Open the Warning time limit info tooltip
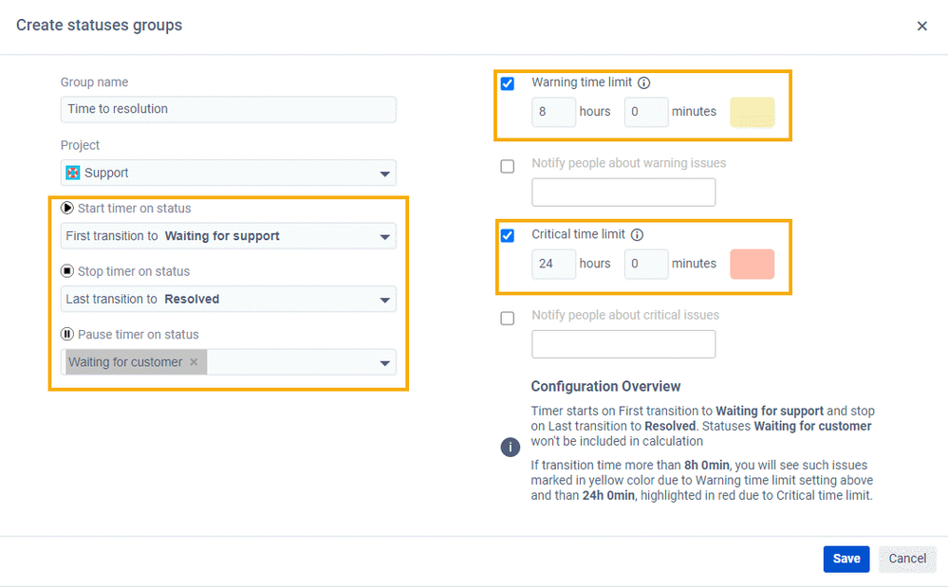Image resolution: width=948 pixels, height=587 pixels. pyautogui.click(x=644, y=83)
